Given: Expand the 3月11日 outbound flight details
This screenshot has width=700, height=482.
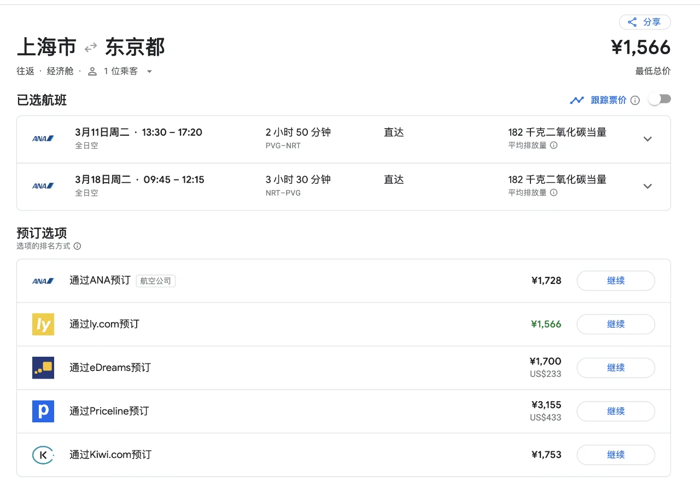Looking at the screenshot, I should [647, 139].
